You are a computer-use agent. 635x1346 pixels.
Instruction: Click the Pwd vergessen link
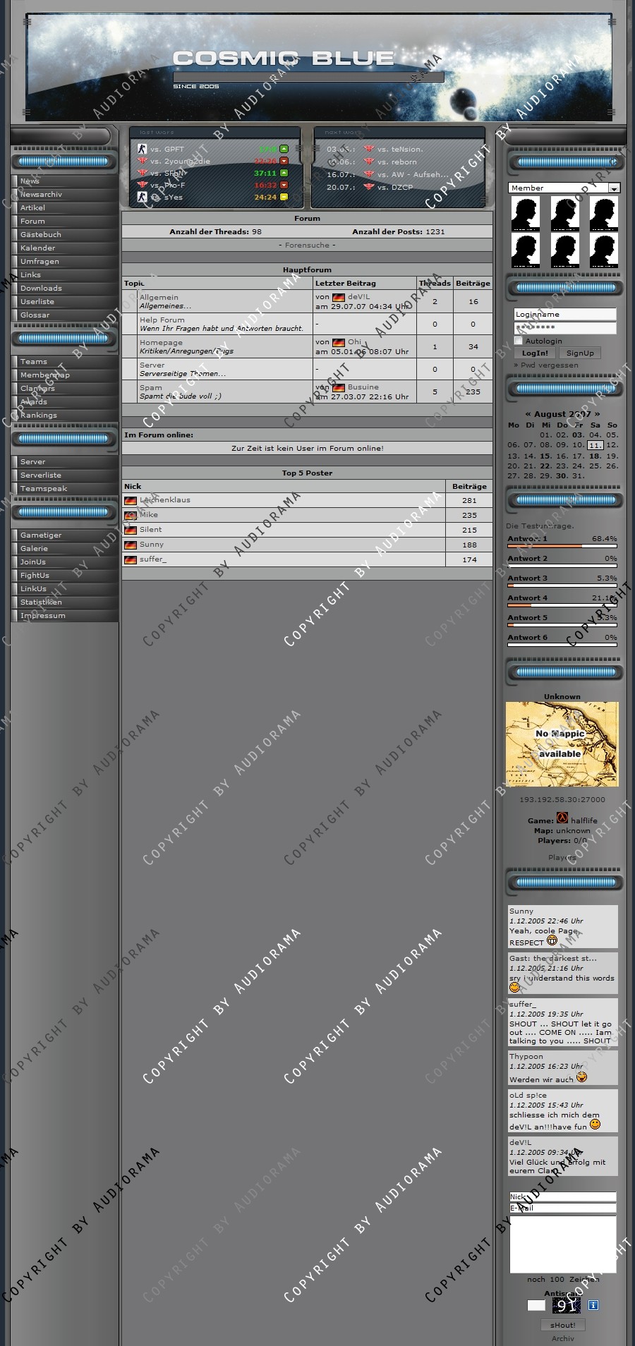(549, 365)
